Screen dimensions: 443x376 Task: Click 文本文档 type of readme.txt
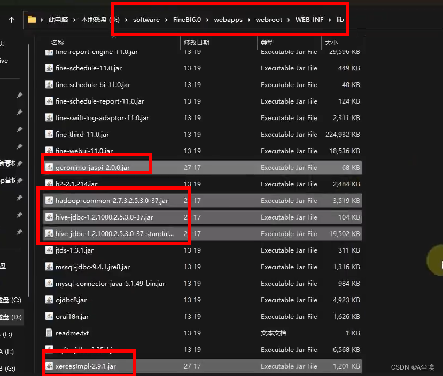(274, 333)
